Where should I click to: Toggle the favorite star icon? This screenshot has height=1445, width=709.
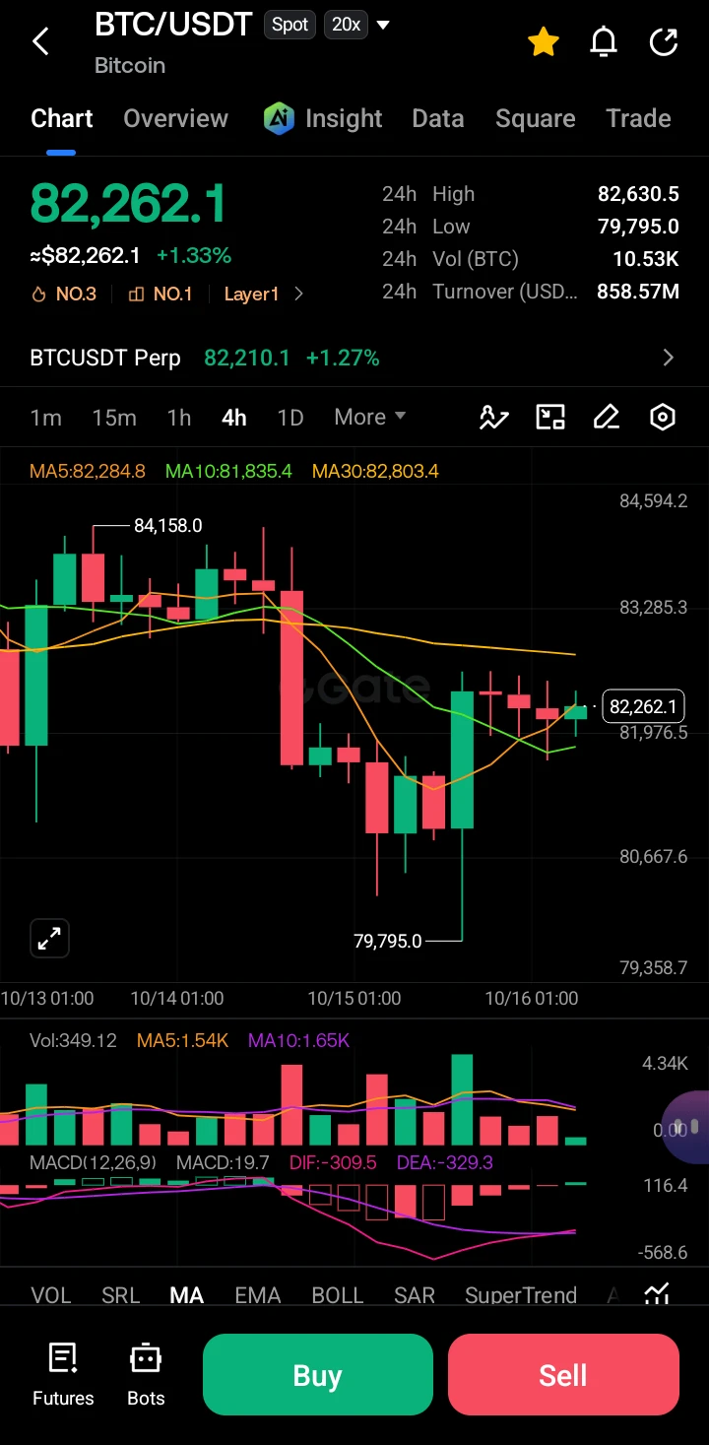pyautogui.click(x=544, y=41)
